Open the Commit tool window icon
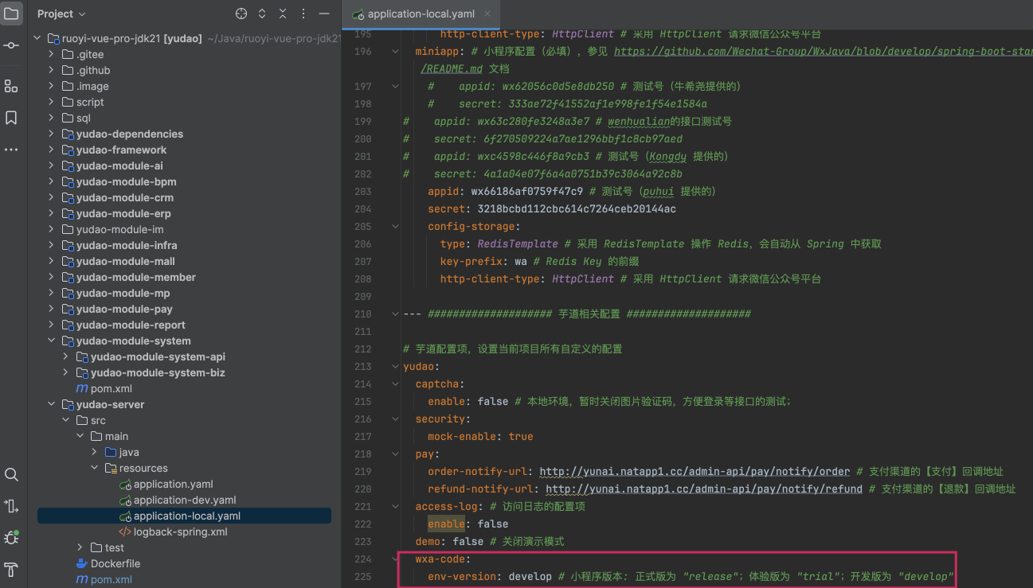The height and width of the screenshot is (588, 1033). tap(11, 45)
